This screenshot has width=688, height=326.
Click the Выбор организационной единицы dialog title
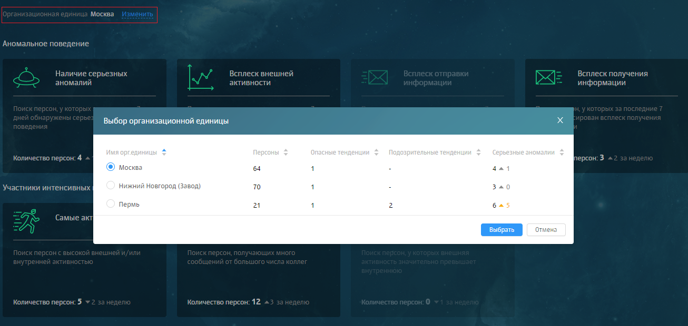coord(166,121)
